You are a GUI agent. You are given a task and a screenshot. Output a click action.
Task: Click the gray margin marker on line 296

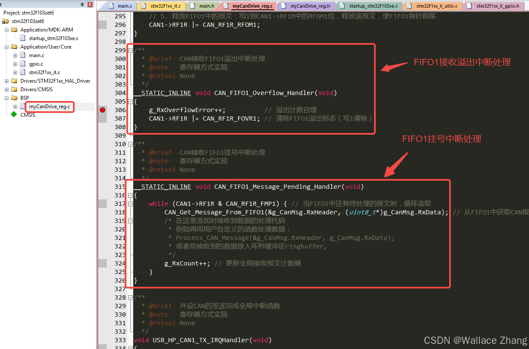click(x=102, y=25)
